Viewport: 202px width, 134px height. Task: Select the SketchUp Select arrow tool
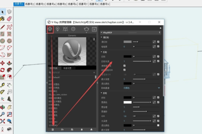[3, 12]
